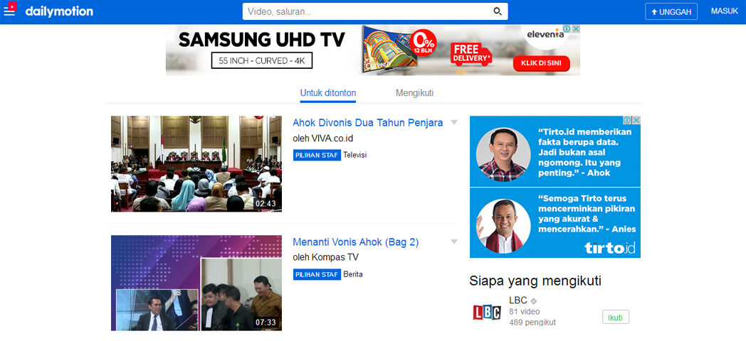Click KLIK DI SINI in Samsung ad
The image size is (746, 341).
pyautogui.click(x=542, y=63)
